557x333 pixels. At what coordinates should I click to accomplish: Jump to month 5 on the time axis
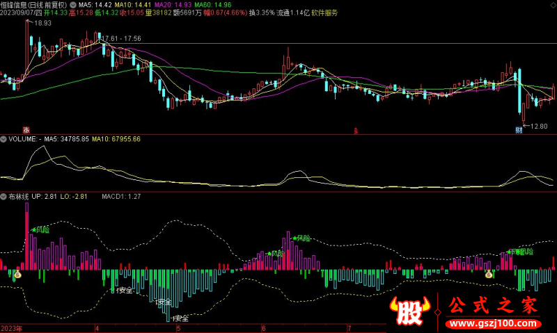point(179,329)
